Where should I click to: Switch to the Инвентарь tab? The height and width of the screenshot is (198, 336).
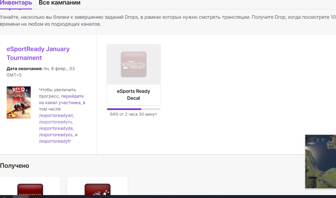coord(16,3)
